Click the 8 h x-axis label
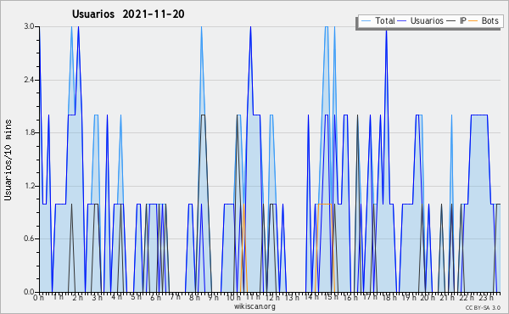The height and width of the screenshot is (314, 509). pos(194,298)
